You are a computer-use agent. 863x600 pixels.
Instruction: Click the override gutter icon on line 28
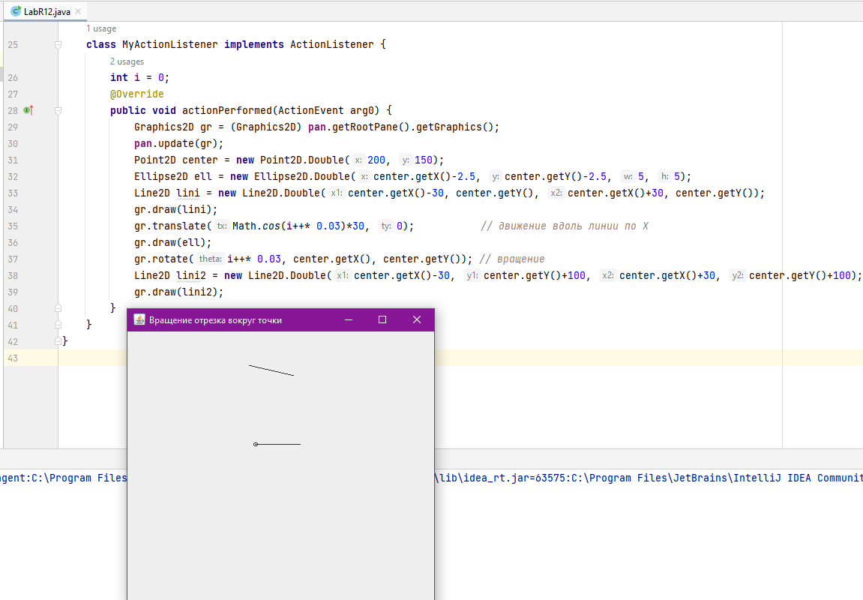coord(28,111)
